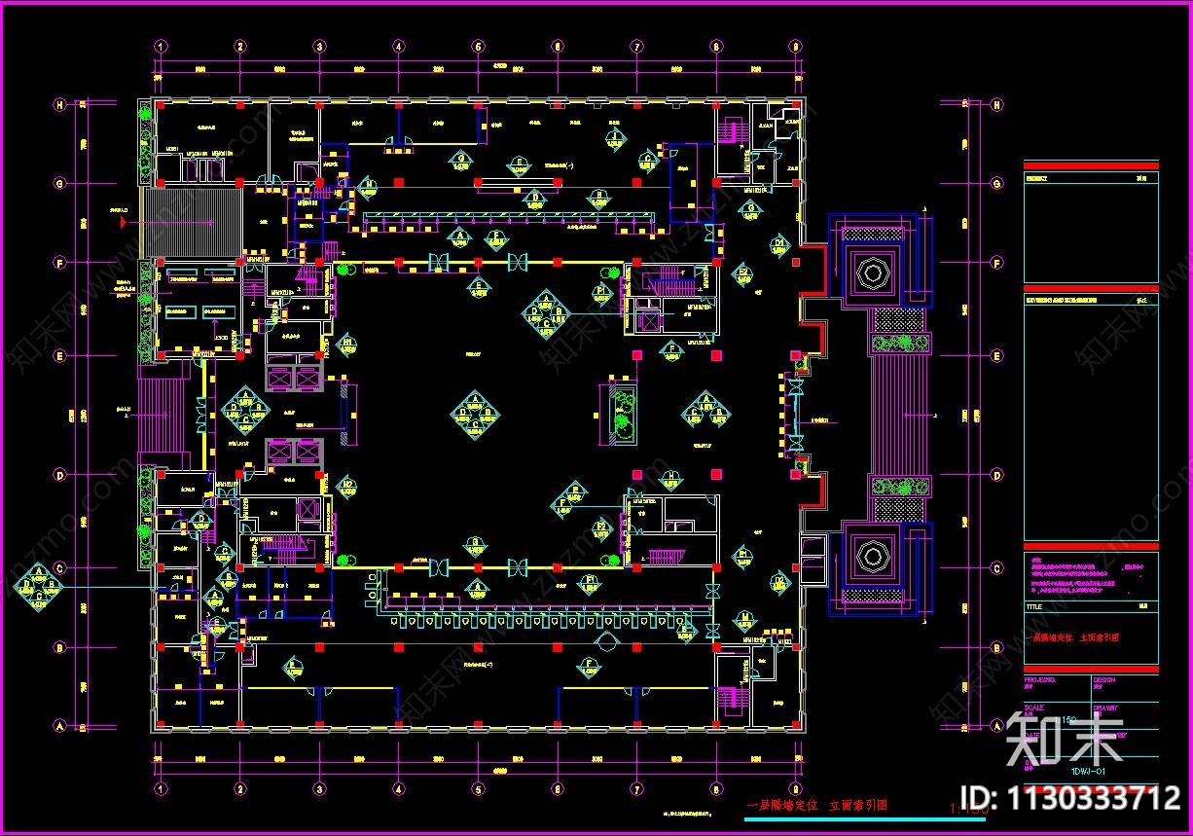Select the planter block in the central atrium
The width and height of the screenshot is (1193, 836).
point(619,415)
